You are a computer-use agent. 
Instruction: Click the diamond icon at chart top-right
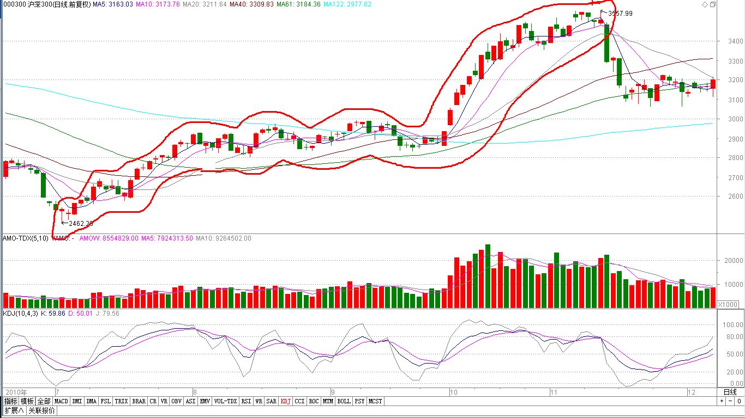[x=704, y=4]
